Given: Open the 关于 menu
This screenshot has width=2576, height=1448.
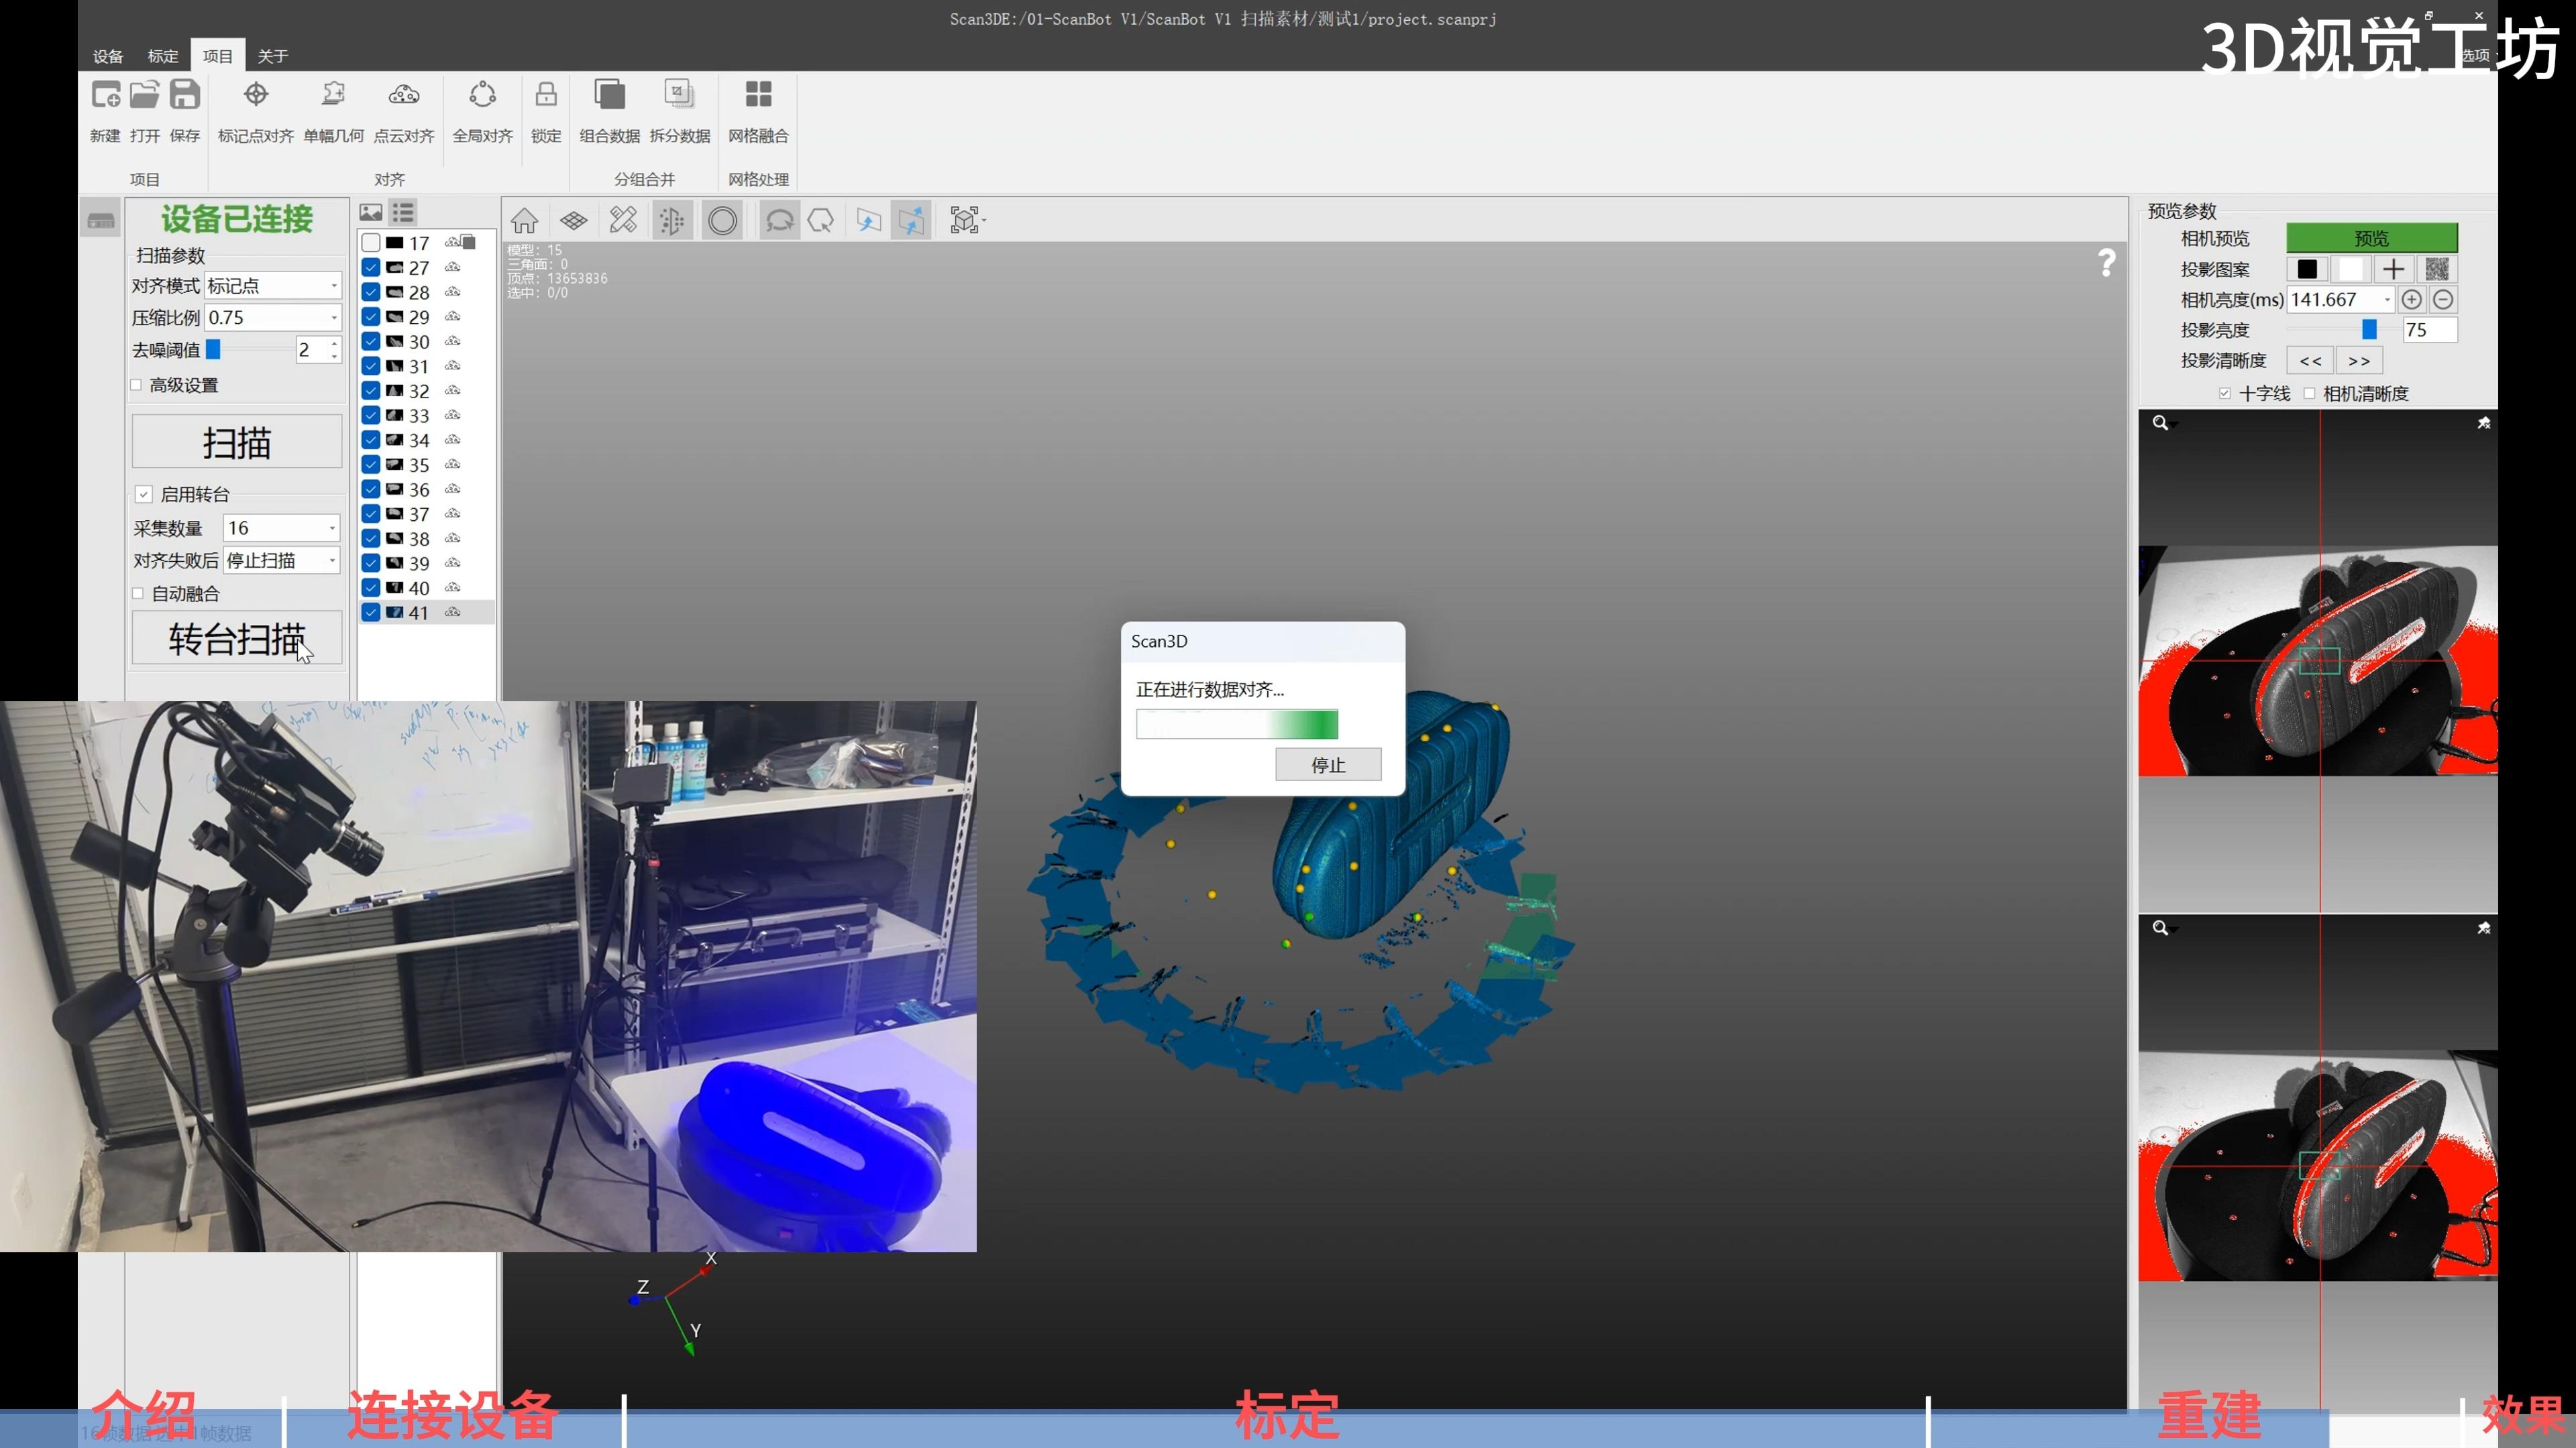Looking at the screenshot, I should click(x=273, y=56).
